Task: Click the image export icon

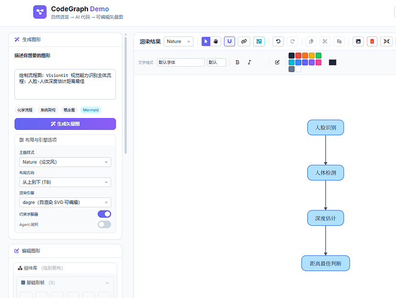Action: click(x=358, y=42)
